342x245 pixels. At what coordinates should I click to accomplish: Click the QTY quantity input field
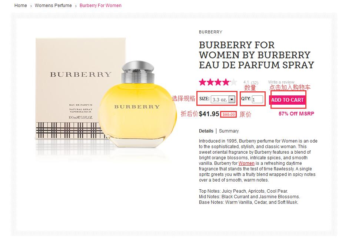pyautogui.click(x=258, y=99)
